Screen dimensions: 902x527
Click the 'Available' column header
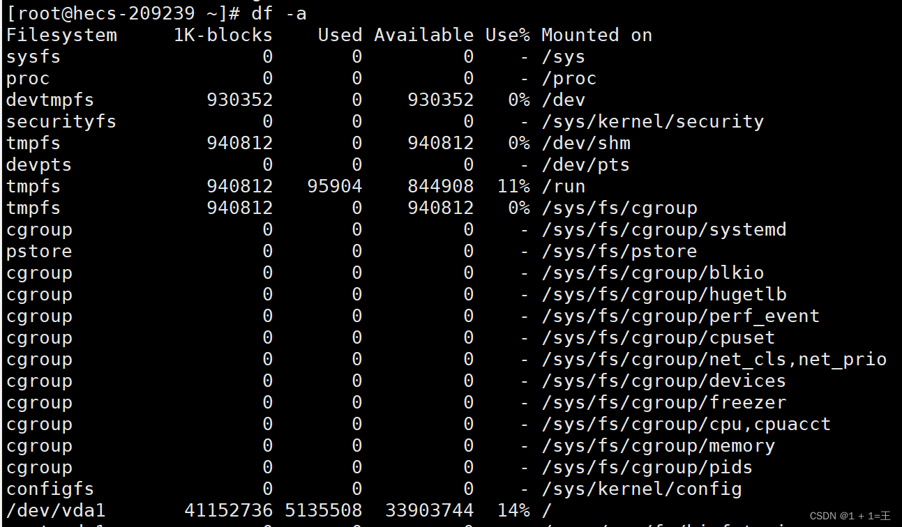tap(424, 35)
